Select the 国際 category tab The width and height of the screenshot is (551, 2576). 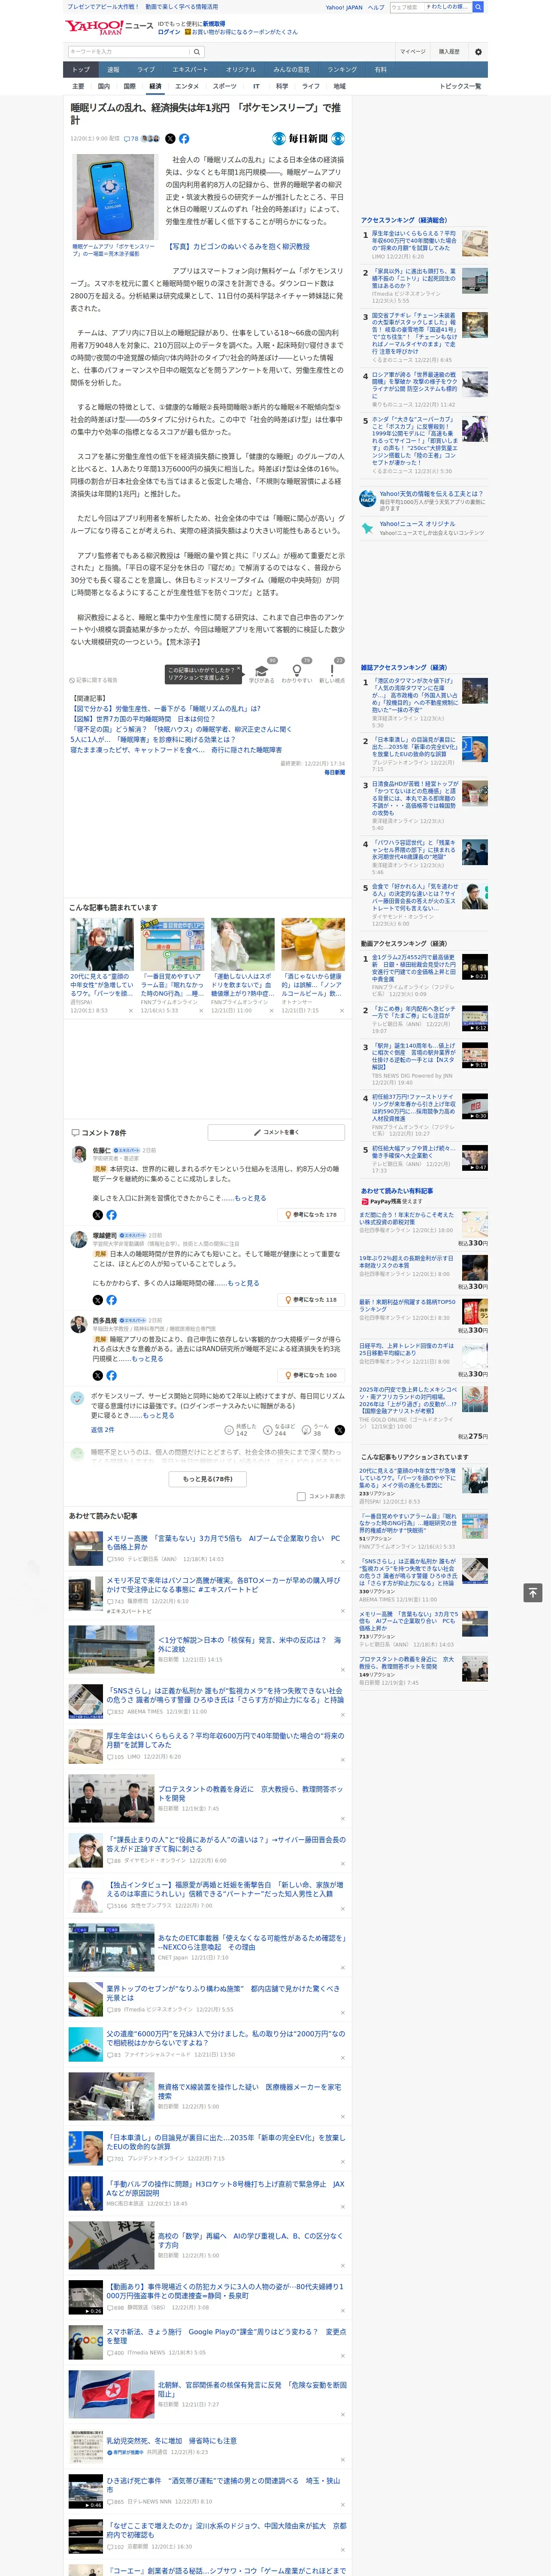coord(129,86)
